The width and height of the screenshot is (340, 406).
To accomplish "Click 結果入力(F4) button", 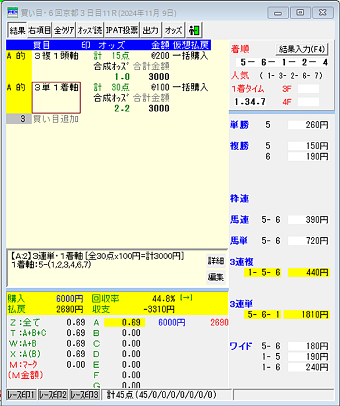I will point(302,49).
